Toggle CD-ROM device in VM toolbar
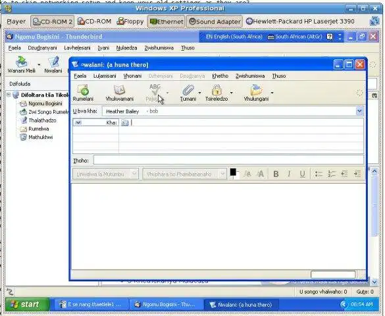 [94, 22]
